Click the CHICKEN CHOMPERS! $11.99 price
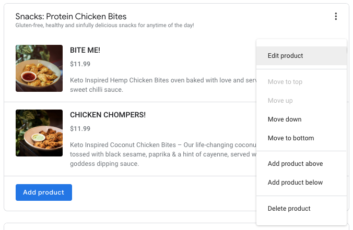353x230 pixels. (80, 129)
